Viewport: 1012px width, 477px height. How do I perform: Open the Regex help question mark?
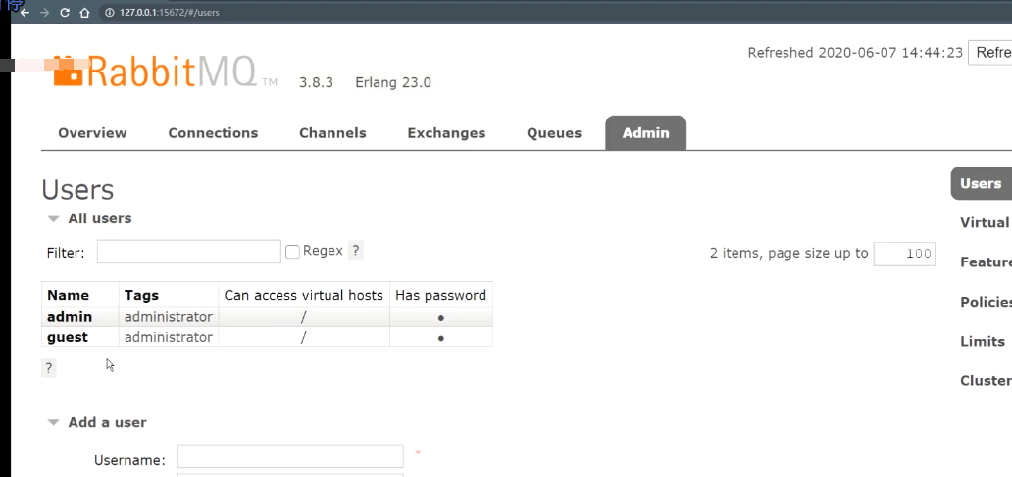pyautogui.click(x=356, y=251)
